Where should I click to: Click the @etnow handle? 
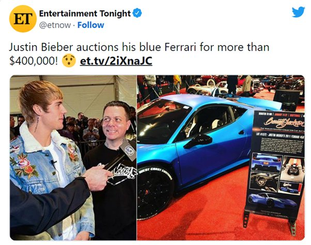click(x=55, y=25)
